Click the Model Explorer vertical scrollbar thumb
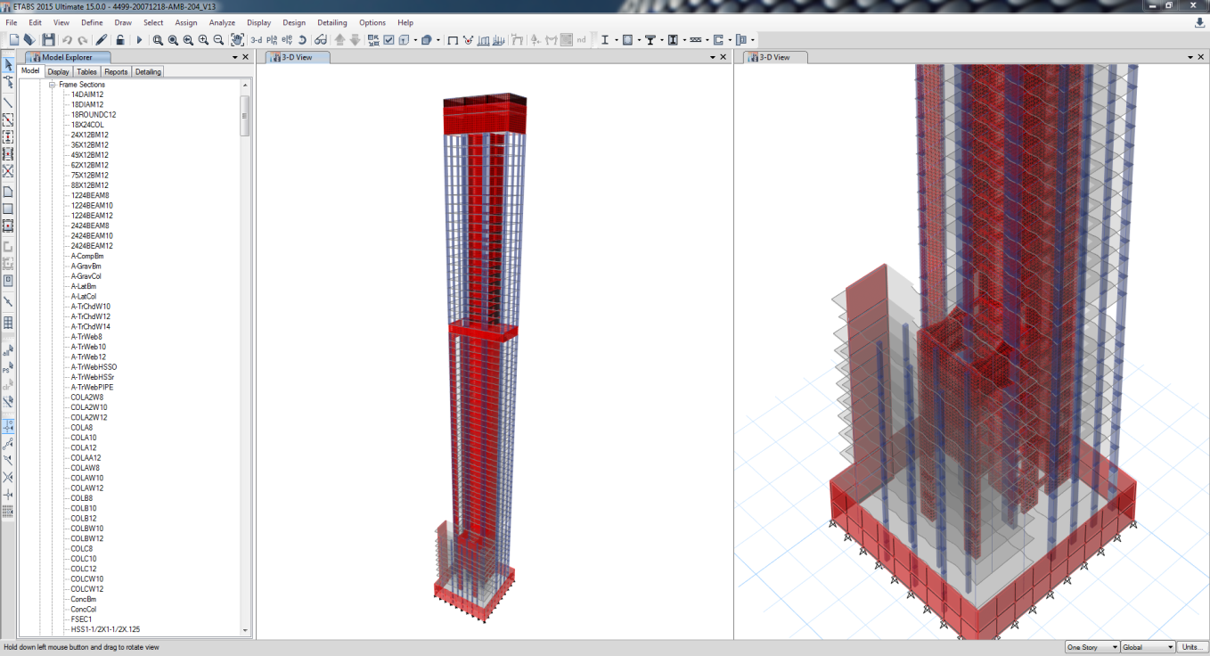The width and height of the screenshot is (1210, 656). [245, 116]
